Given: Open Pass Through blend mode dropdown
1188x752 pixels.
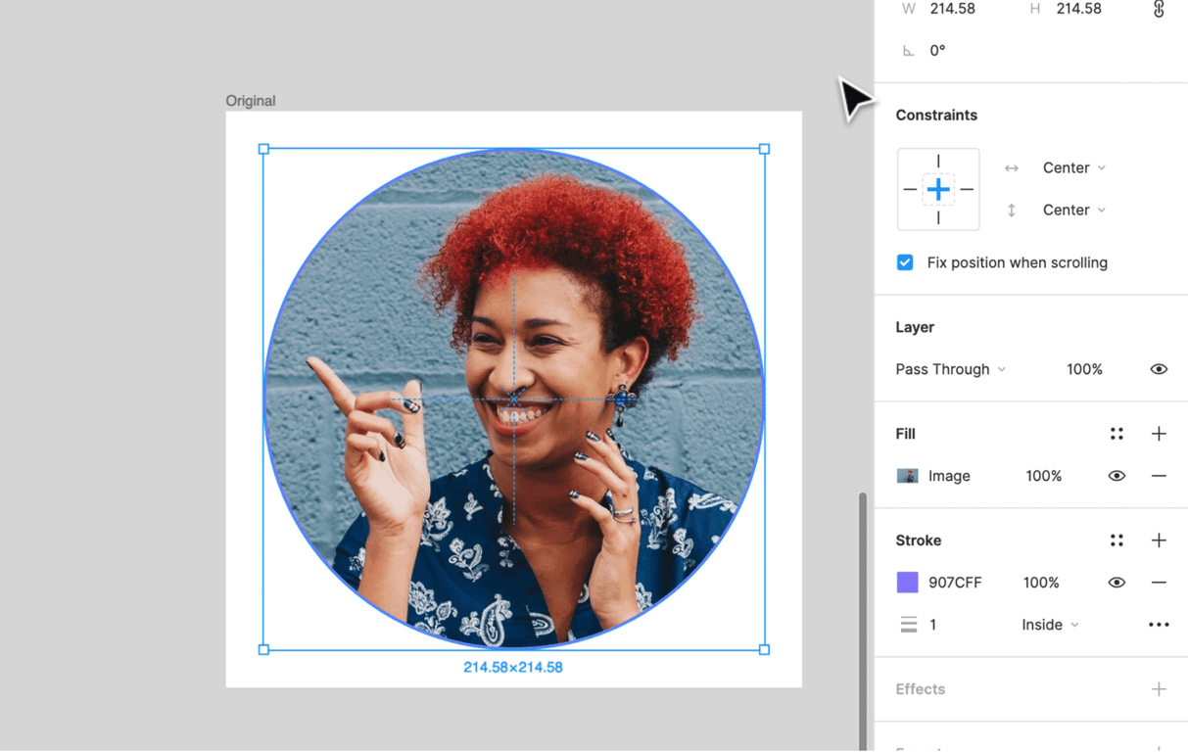Looking at the screenshot, I should [950, 369].
